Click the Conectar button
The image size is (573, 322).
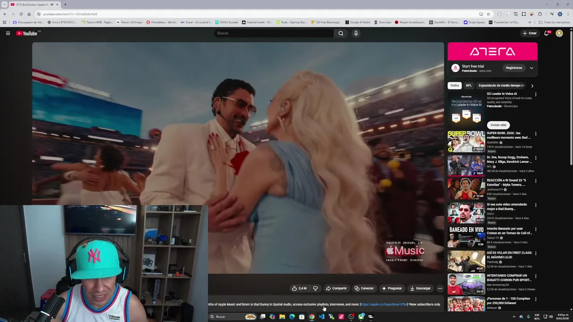364,288
